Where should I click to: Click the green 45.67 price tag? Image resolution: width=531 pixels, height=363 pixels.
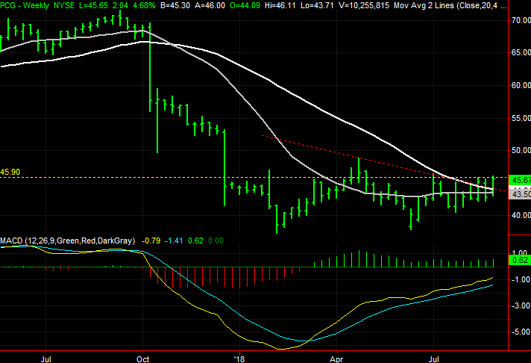(x=519, y=180)
